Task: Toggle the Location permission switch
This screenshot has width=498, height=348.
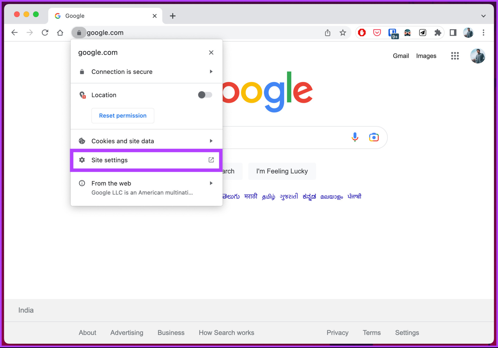Action: [204, 95]
